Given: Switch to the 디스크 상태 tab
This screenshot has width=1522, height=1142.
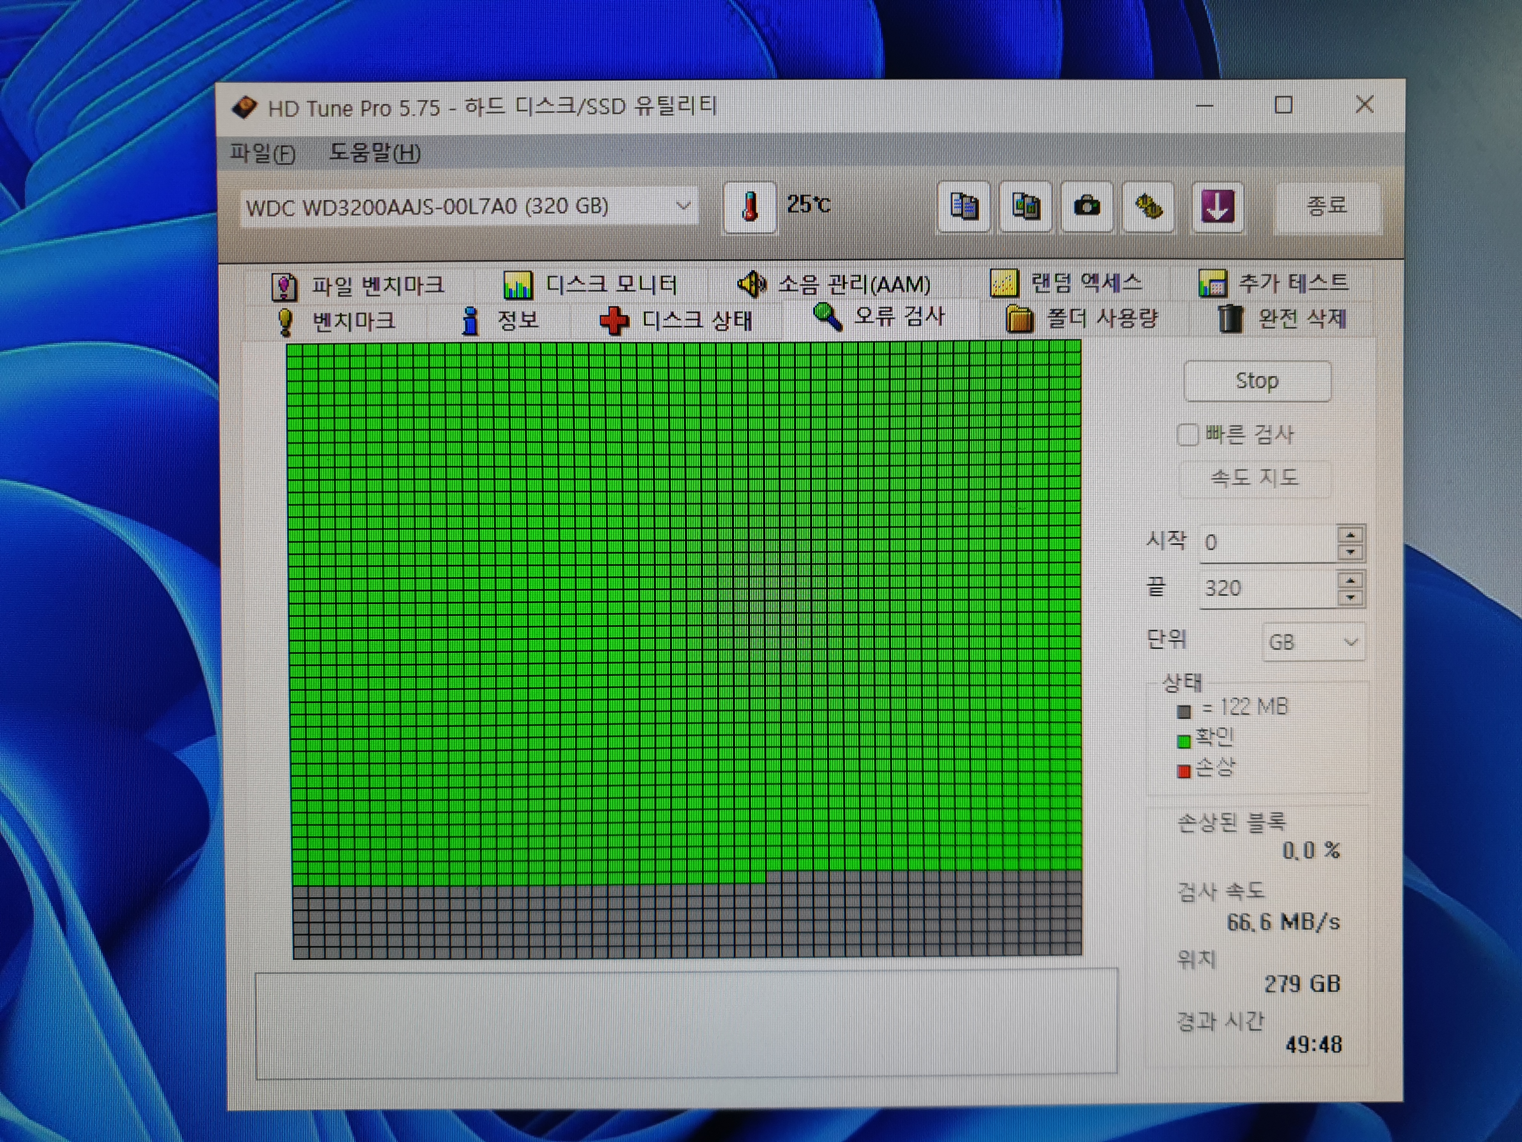Looking at the screenshot, I should point(676,320).
